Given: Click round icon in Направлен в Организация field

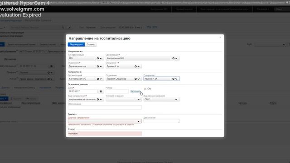Looking at the screenshot, I should 98,79.
